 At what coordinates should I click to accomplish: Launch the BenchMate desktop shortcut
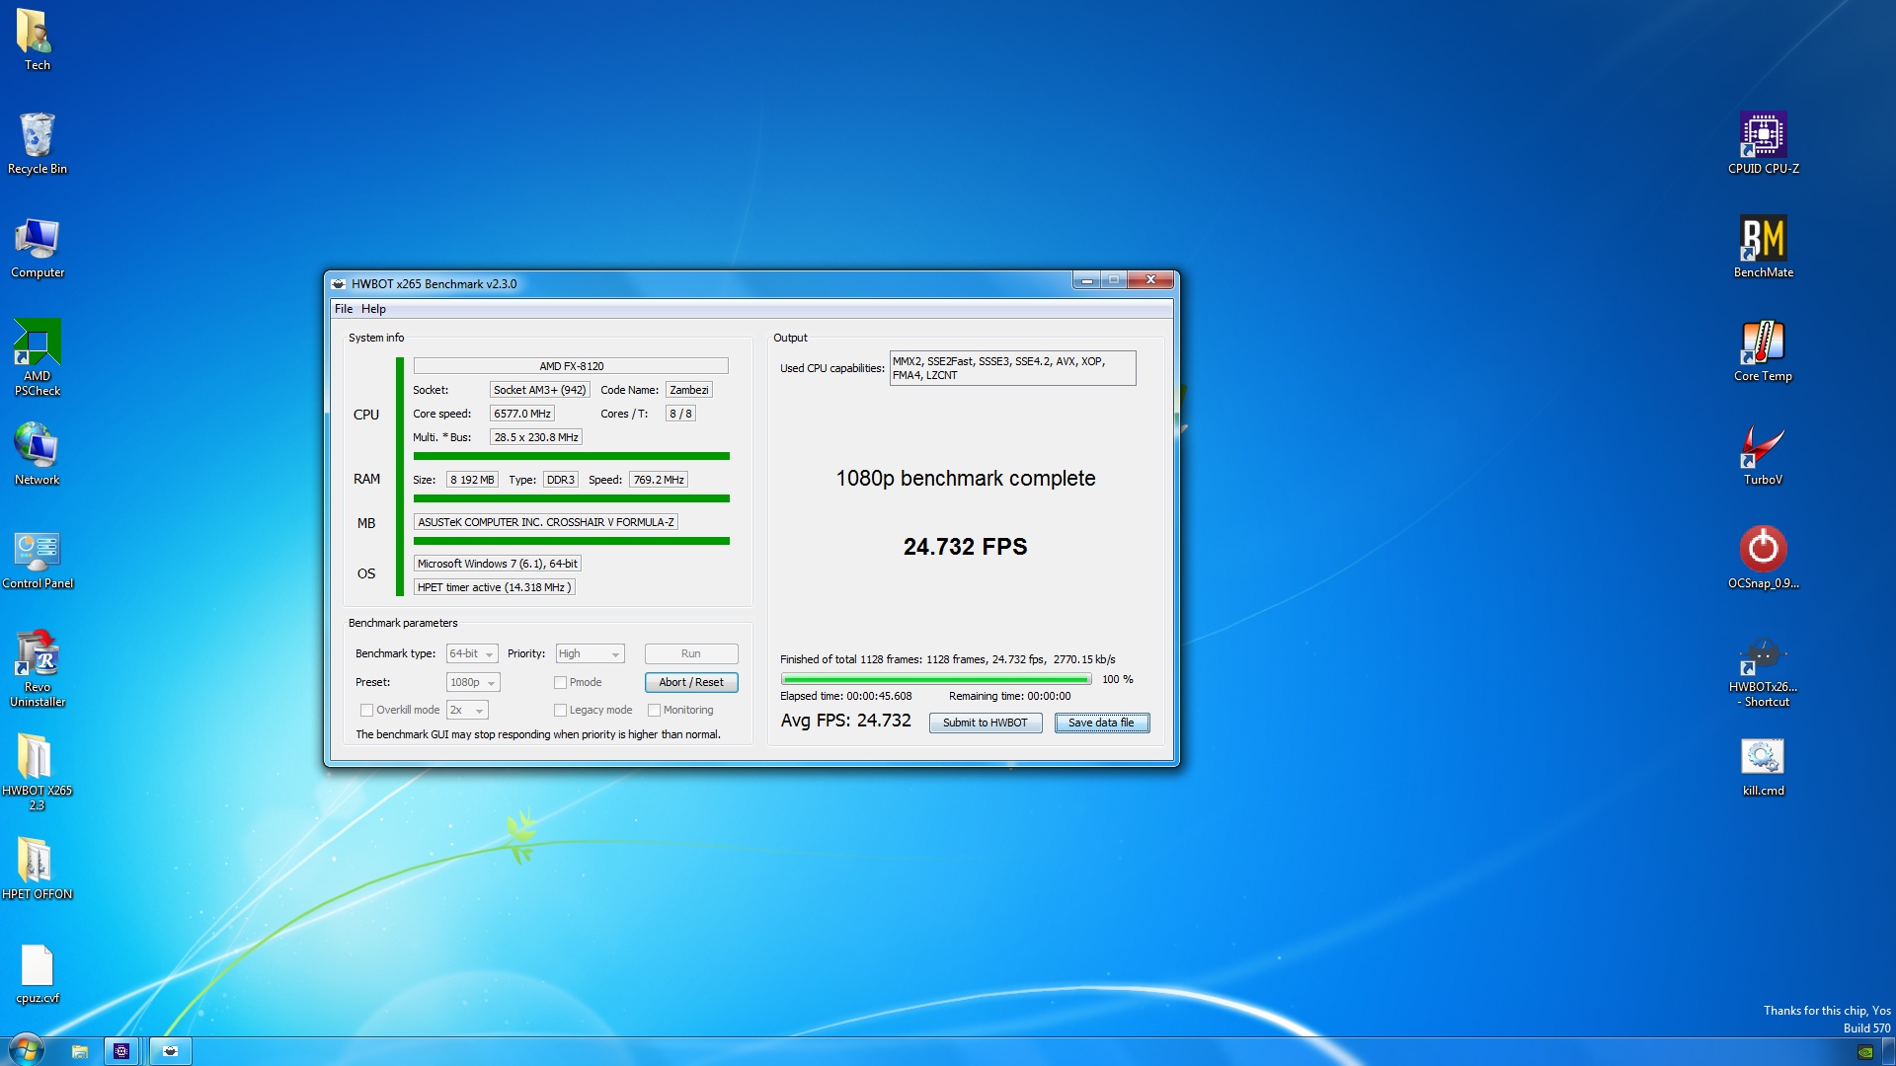coord(1763,247)
